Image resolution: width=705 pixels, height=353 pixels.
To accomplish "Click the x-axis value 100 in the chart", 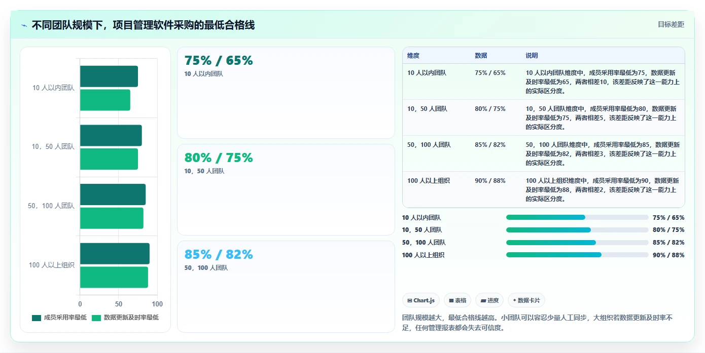I will (x=157, y=304).
